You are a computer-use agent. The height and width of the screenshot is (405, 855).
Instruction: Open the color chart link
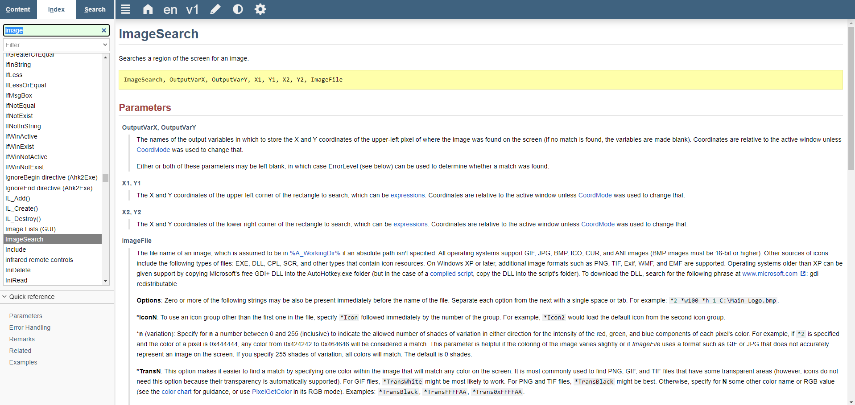(176, 392)
